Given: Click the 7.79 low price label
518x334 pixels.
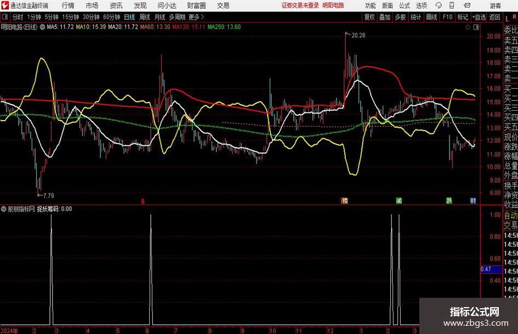Looking at the screenshot, I should 49,196.
